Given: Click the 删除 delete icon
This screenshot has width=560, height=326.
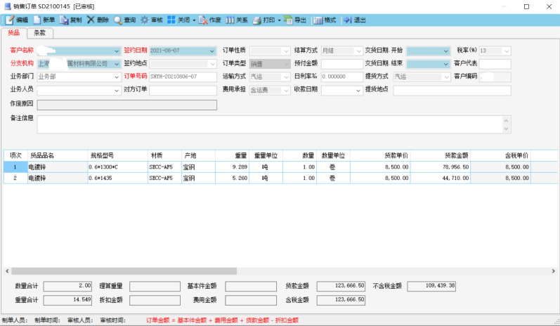Looking at the screenshot, I should coord(91,20).
